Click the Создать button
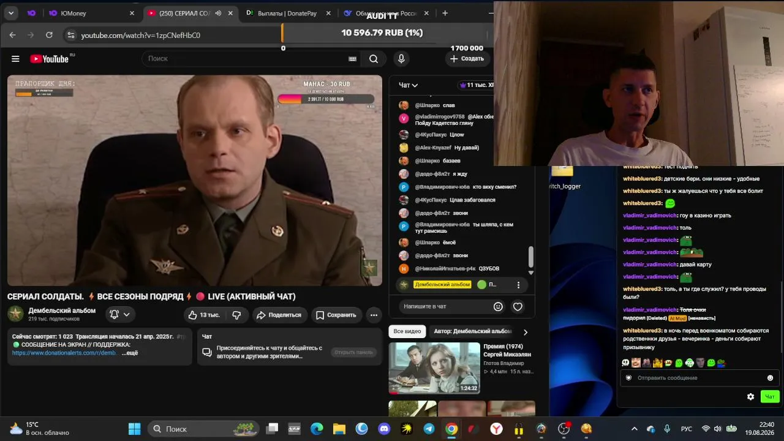The width and height of the screenshot is (784, 441). 467,59
